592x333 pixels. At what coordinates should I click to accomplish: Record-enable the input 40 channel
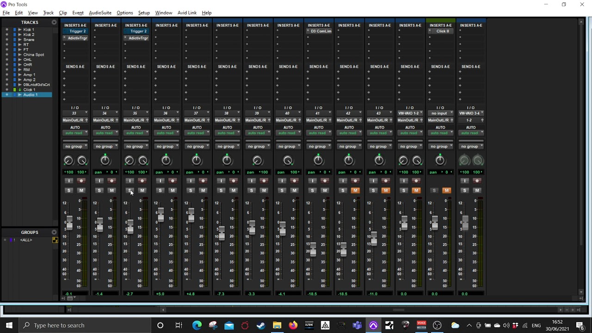point(294,181)
